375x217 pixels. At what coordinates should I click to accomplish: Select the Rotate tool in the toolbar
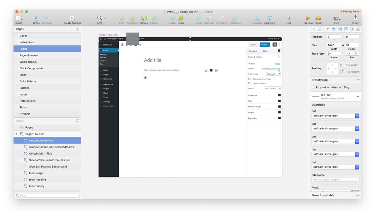coord(144,19)
